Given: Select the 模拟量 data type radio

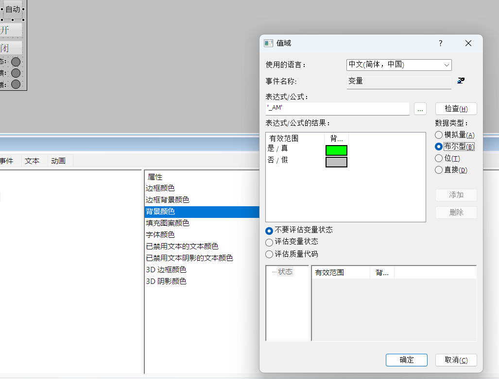Looking at the screenshot, I should point(439,135).
